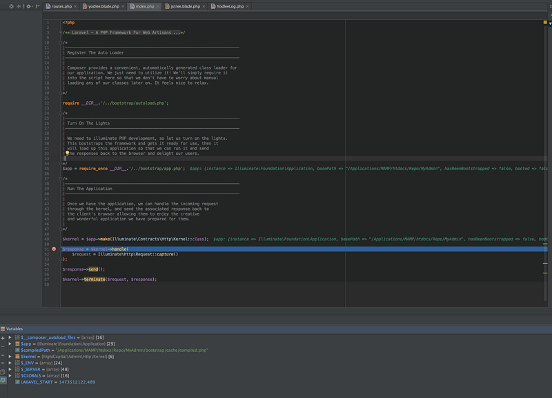Expand the $_SERVER array
552x398 pixels.
click(10, 369)
